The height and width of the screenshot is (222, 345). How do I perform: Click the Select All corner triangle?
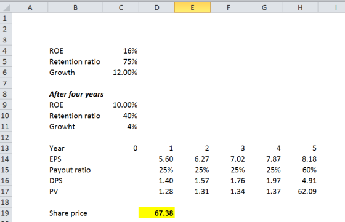6,7
